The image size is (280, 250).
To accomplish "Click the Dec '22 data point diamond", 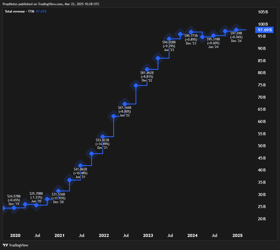I will pos(147,69).
